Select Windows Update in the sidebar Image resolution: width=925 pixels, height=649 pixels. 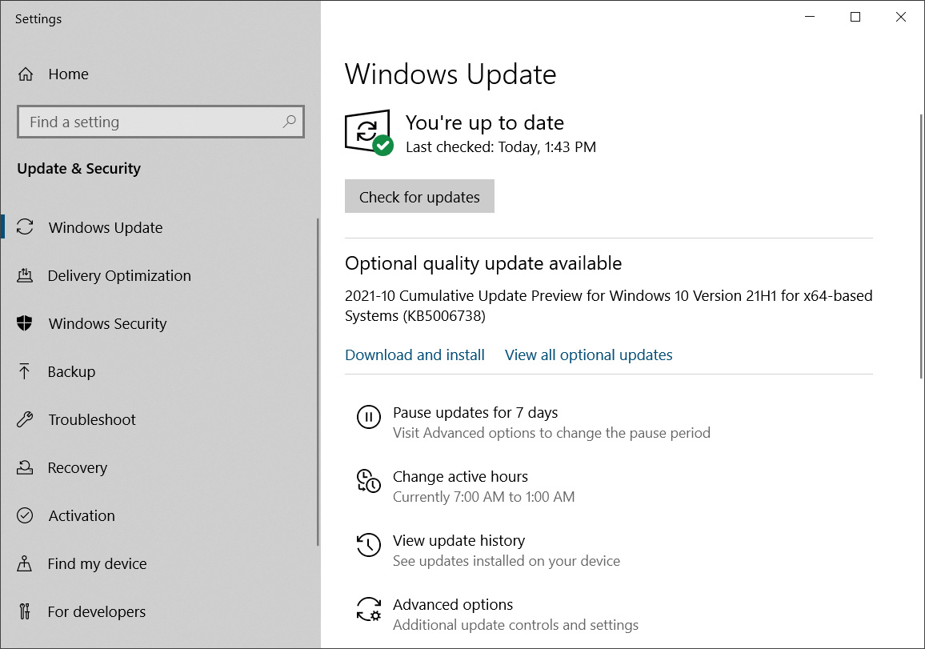point(106,228)
